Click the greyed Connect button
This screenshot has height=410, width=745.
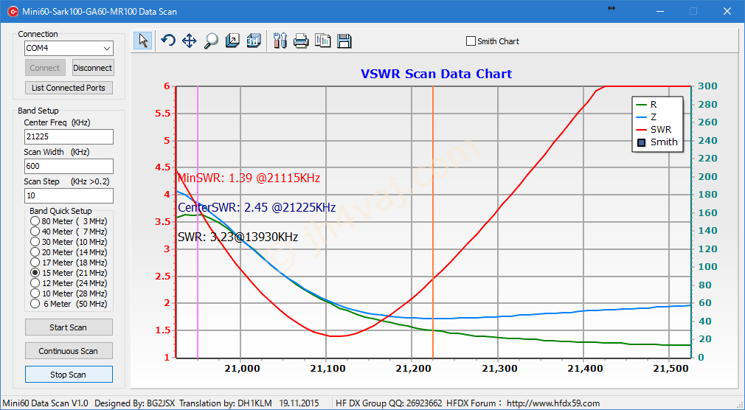coord(45,68)
